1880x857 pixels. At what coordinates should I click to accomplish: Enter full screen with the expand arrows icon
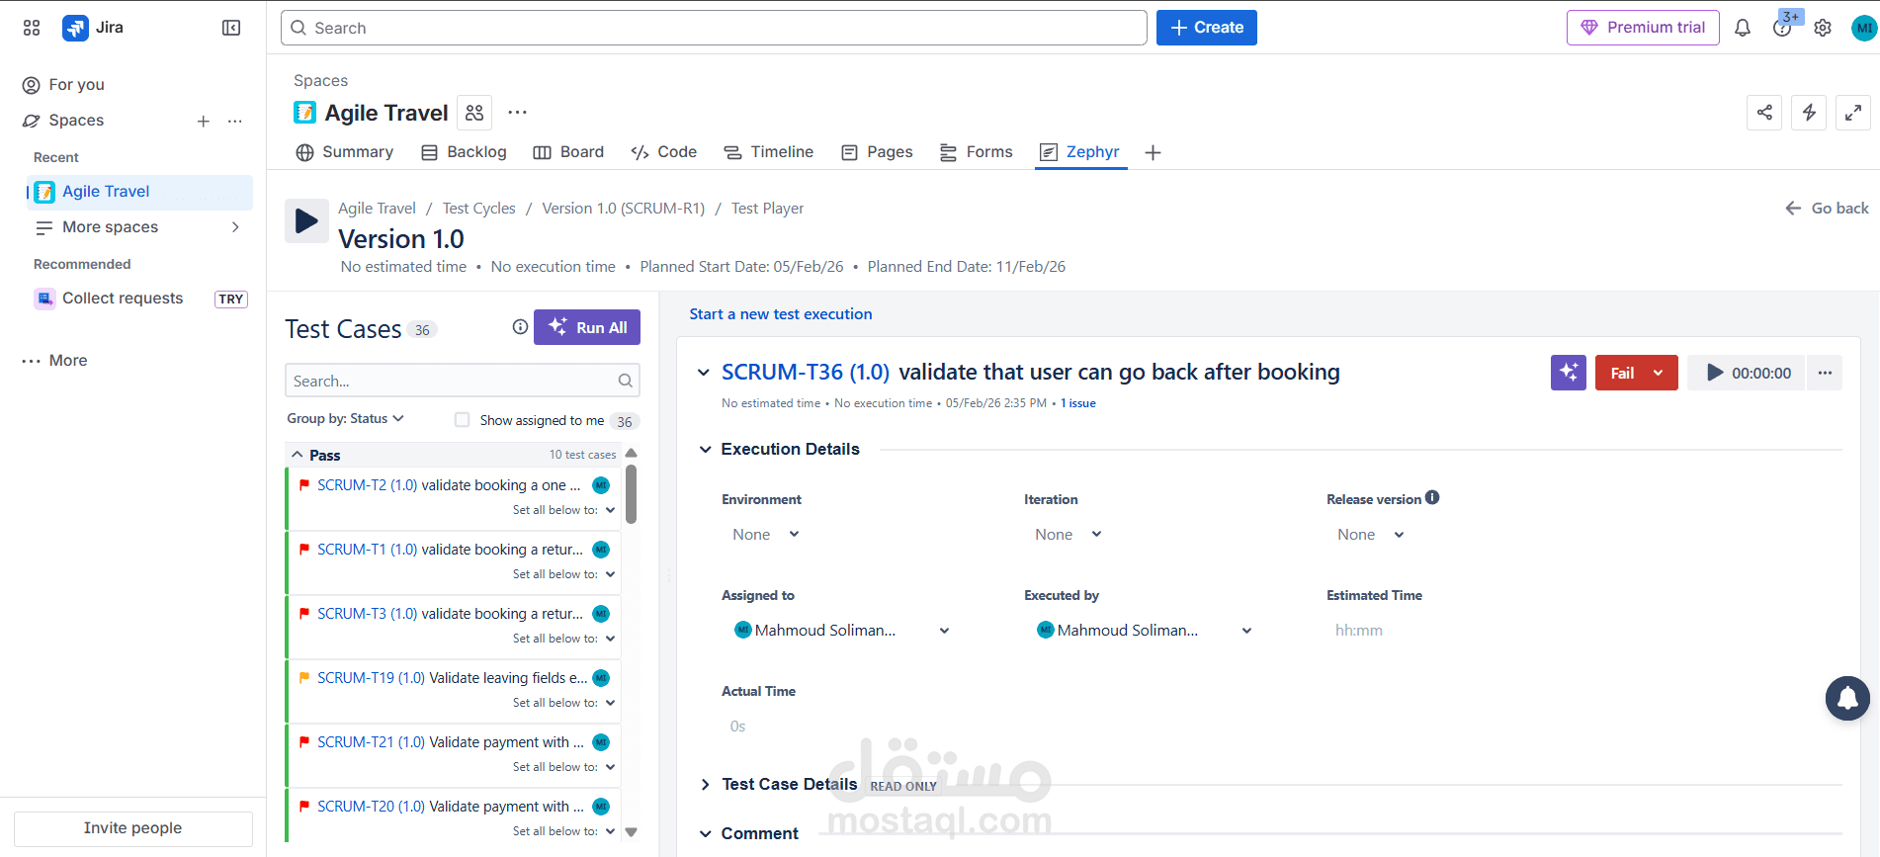pos(1853,113)
